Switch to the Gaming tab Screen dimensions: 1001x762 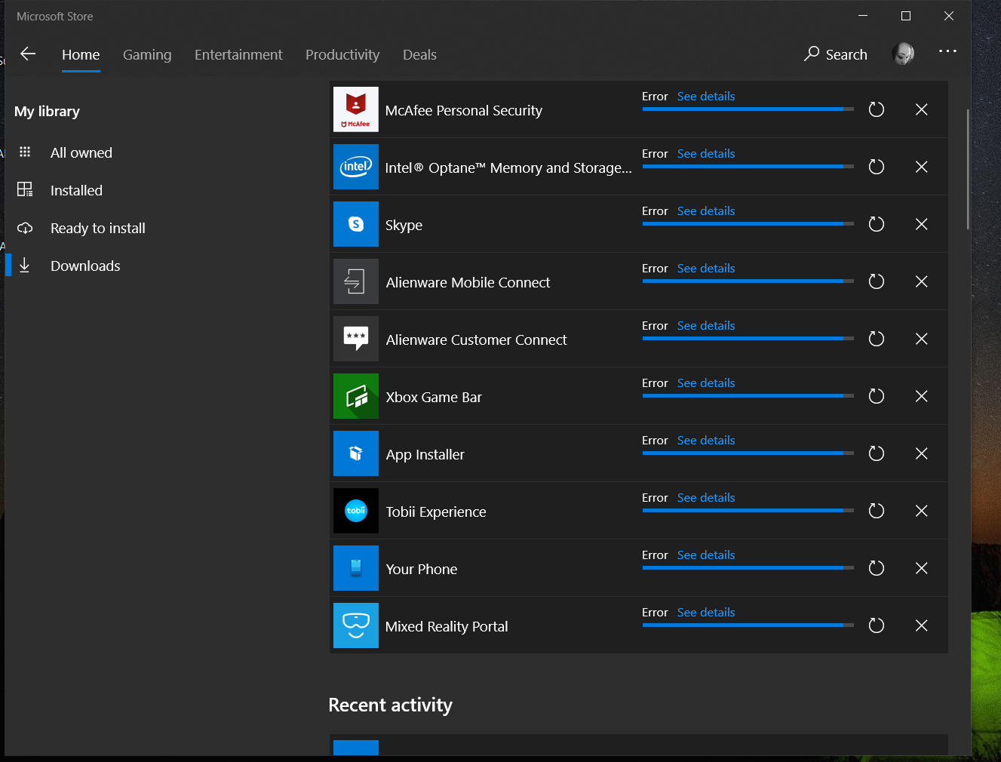pos(147,54)
